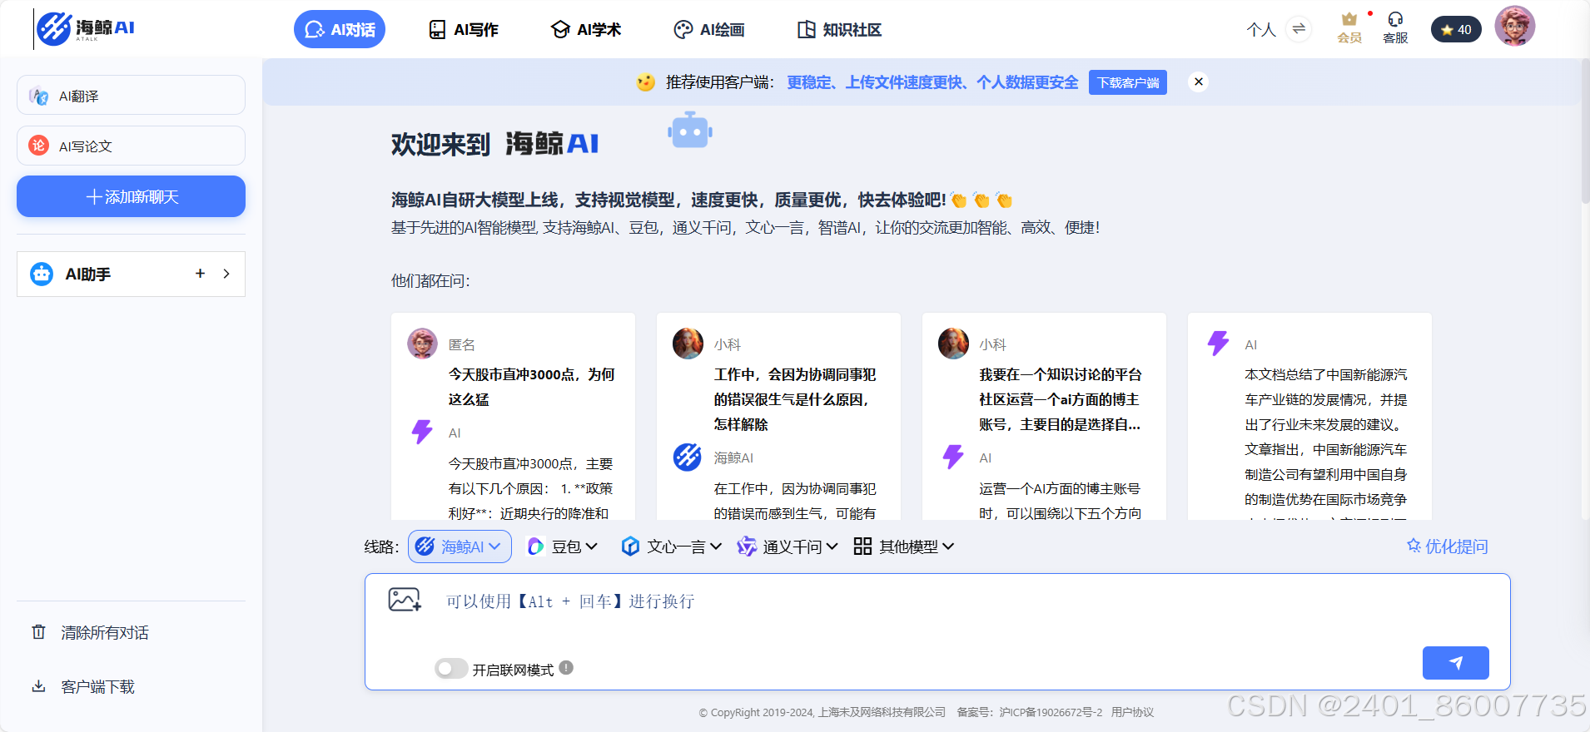This screenshot has width=1590, height=732.
Task: Close the client recommendation banner
Action: [x=1199, y=82]
